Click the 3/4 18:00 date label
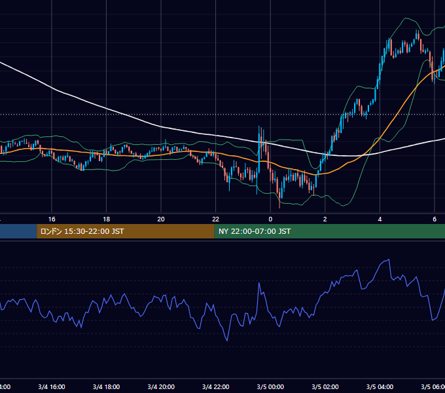 107,387
